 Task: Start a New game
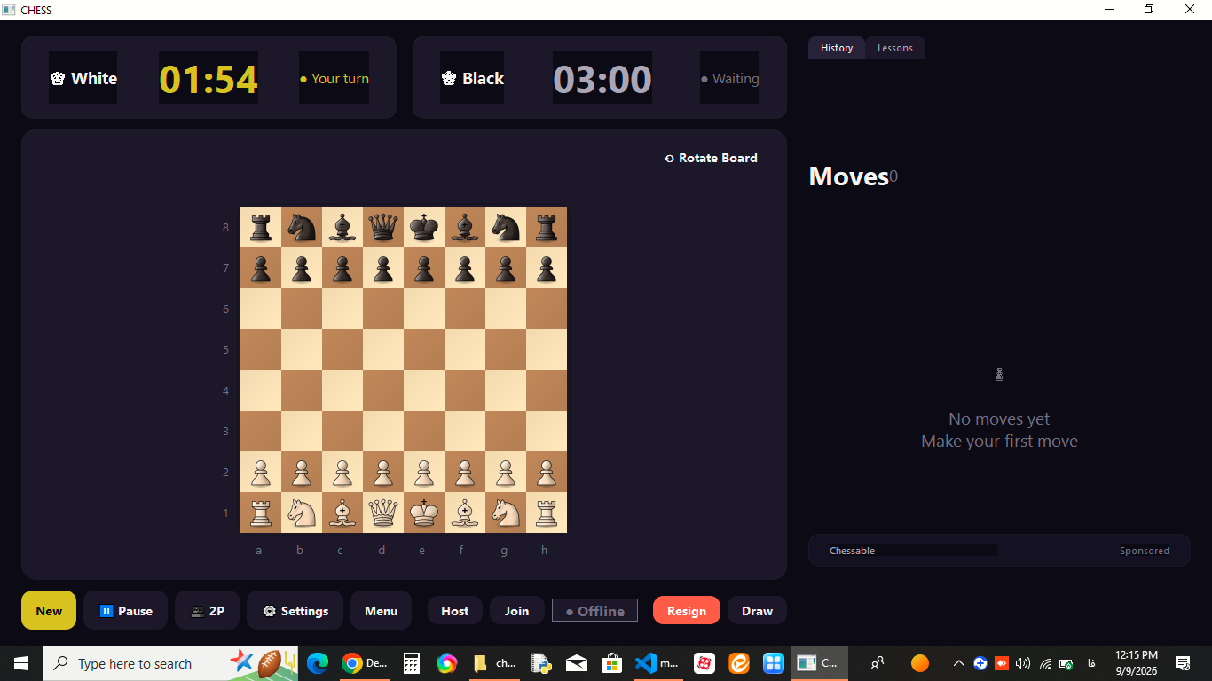(x=49, y=610)
